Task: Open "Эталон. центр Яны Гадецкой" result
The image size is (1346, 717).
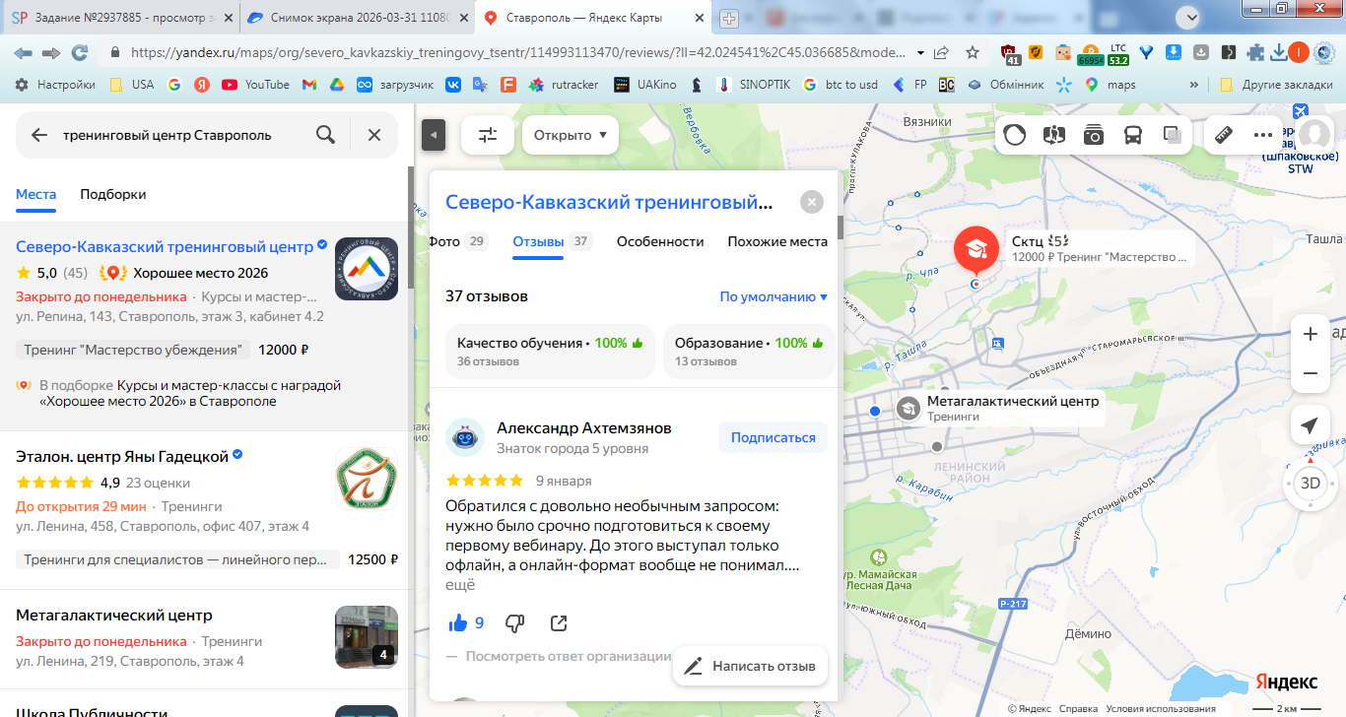Action: (x=122, y=456)
